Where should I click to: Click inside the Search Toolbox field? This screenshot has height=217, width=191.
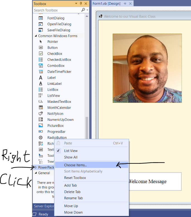[56, 10]
